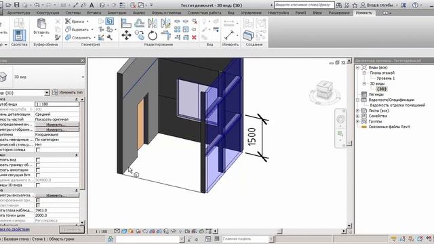Select the Trim/Extend to corner tool
Viewport: 434px width, 244px height.
point(165,35)
